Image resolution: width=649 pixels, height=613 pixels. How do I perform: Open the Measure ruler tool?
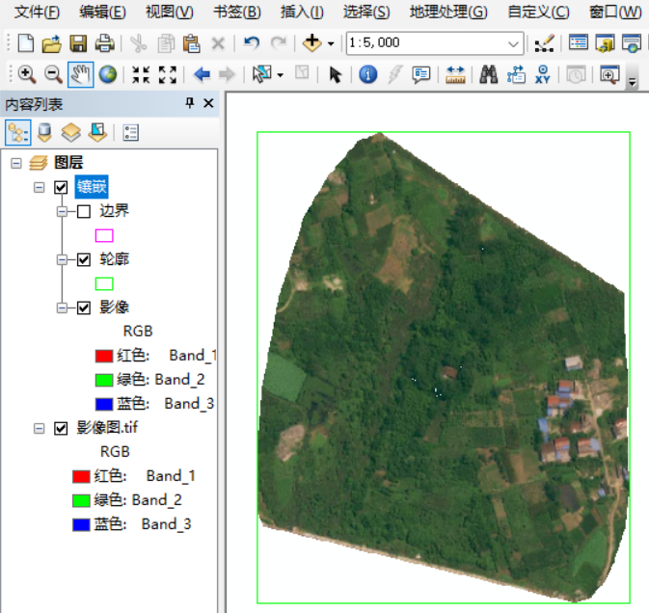[455, 75]
